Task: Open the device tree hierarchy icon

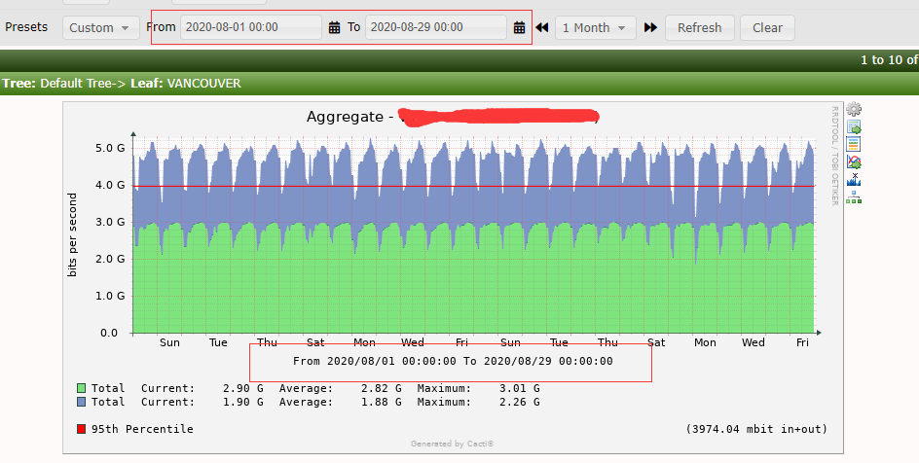Action: point(854,196)
